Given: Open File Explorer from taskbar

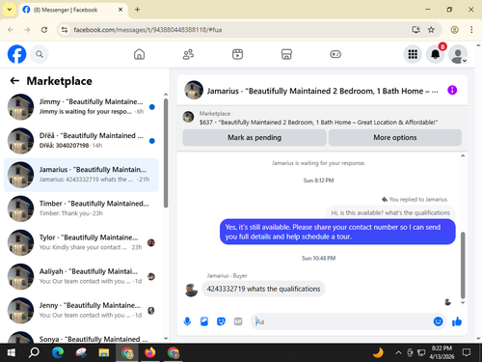Looking at the screenshot, I should point(104,352).
